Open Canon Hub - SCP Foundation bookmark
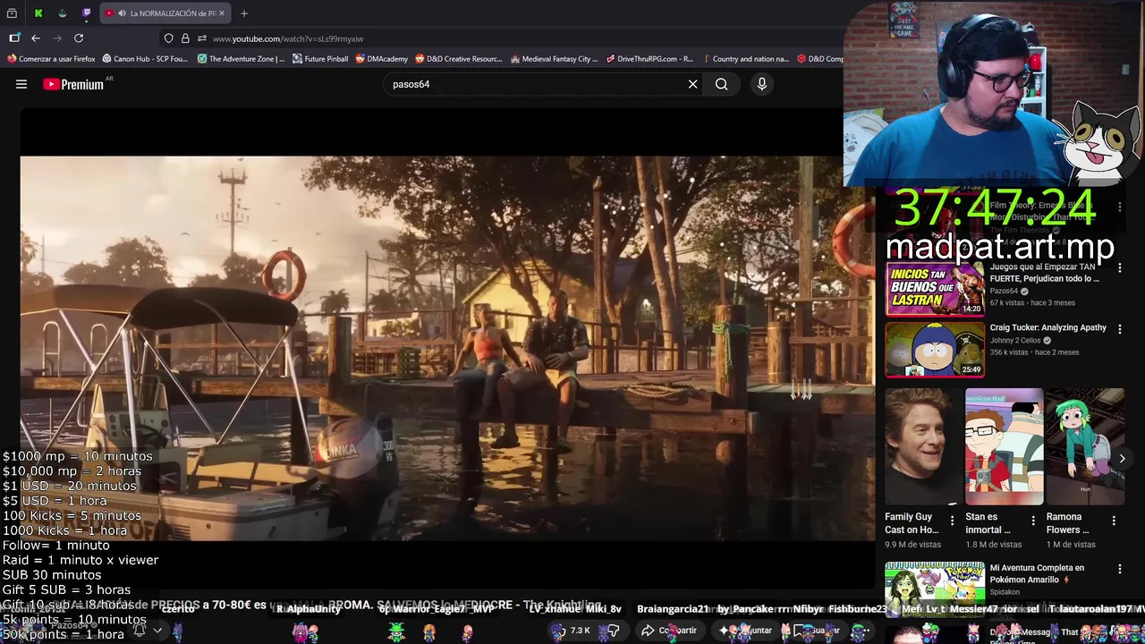Screen dimensions: 1145x644 coord(145,59)
